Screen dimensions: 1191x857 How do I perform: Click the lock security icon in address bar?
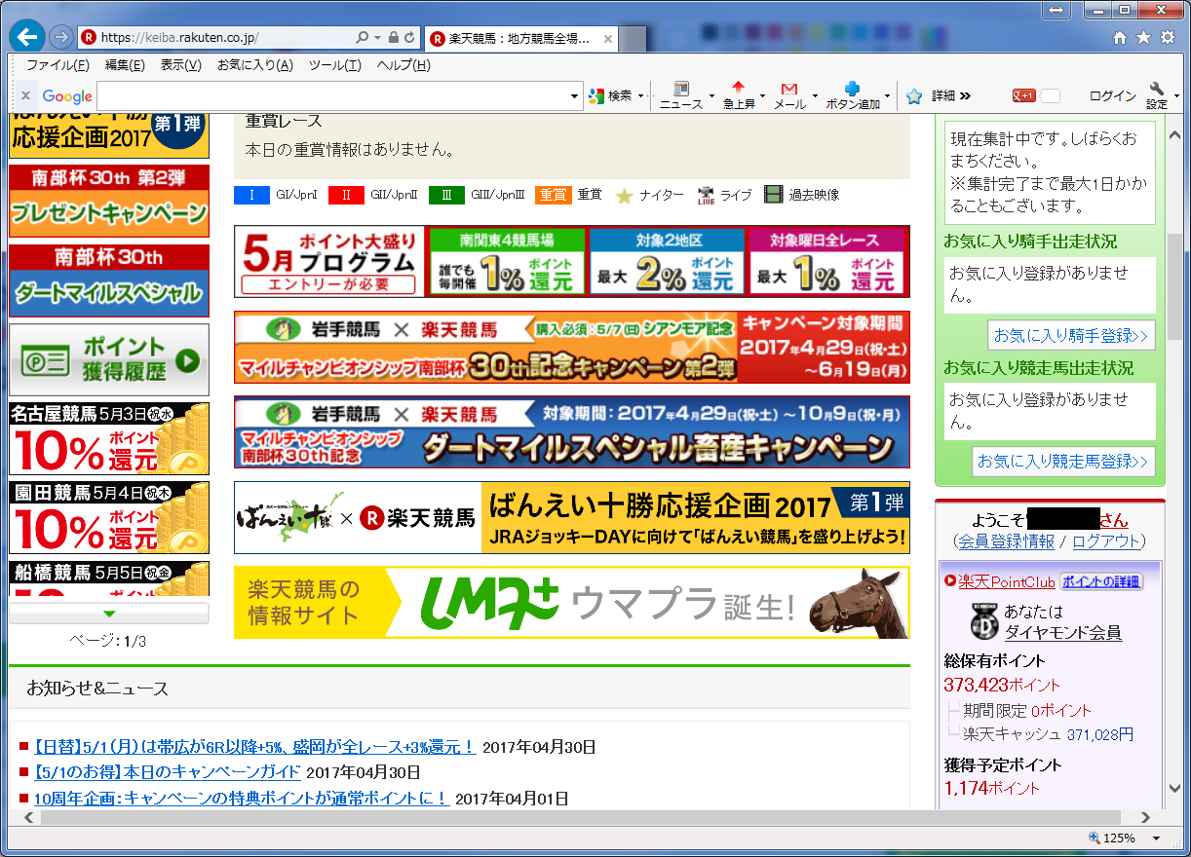(394, 38)
